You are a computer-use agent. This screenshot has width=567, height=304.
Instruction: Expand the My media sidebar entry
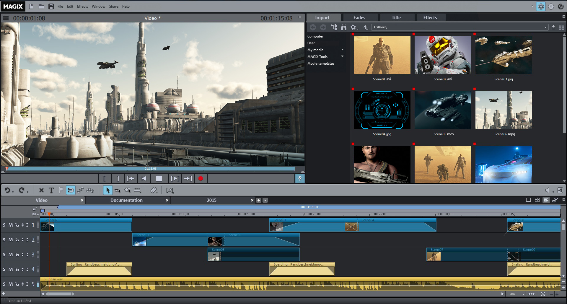point(342,50)
